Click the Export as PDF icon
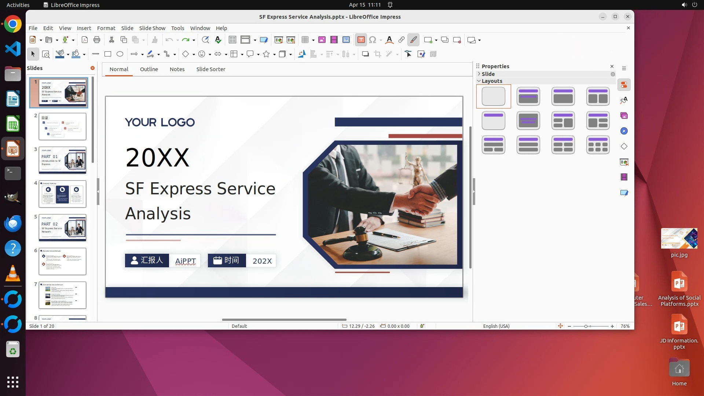This screenshot has width=704, height=396. click(x=85, y=40)
